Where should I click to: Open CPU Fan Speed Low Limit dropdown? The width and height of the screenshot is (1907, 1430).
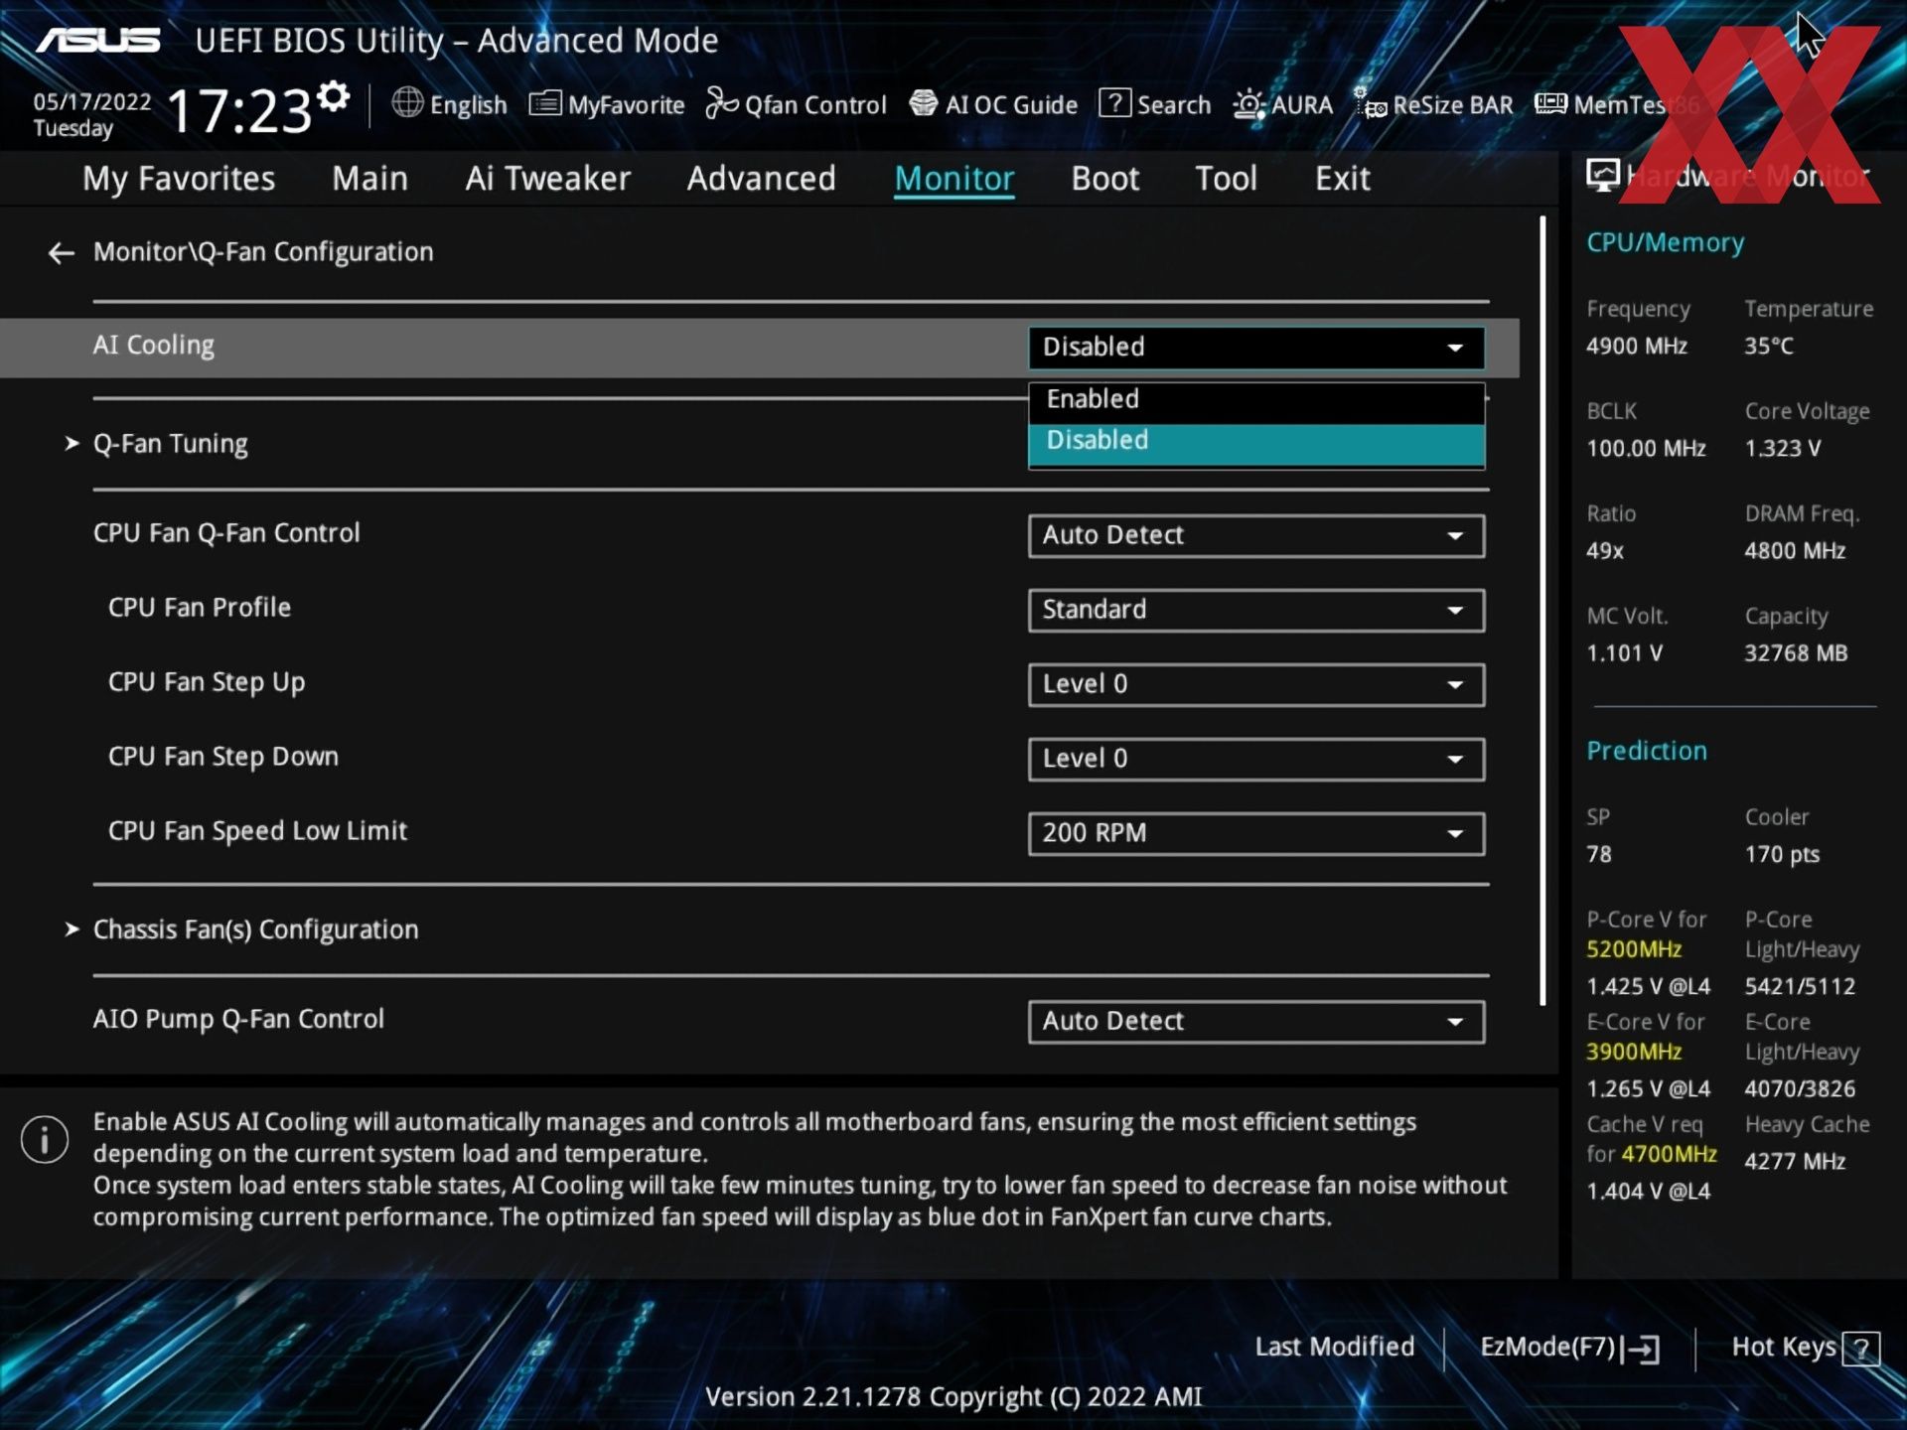pyautogui.click(x=1256, y=834)
